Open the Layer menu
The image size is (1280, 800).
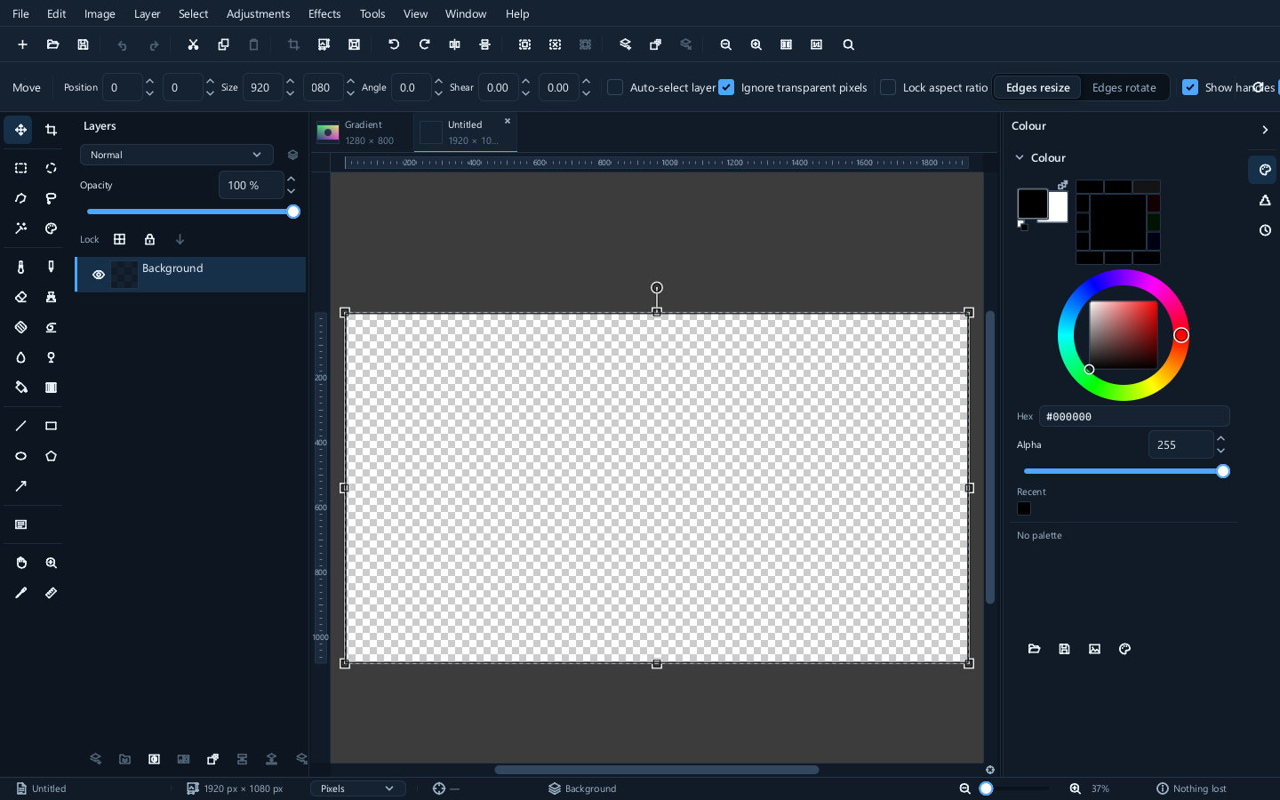[x=147, y=13]
